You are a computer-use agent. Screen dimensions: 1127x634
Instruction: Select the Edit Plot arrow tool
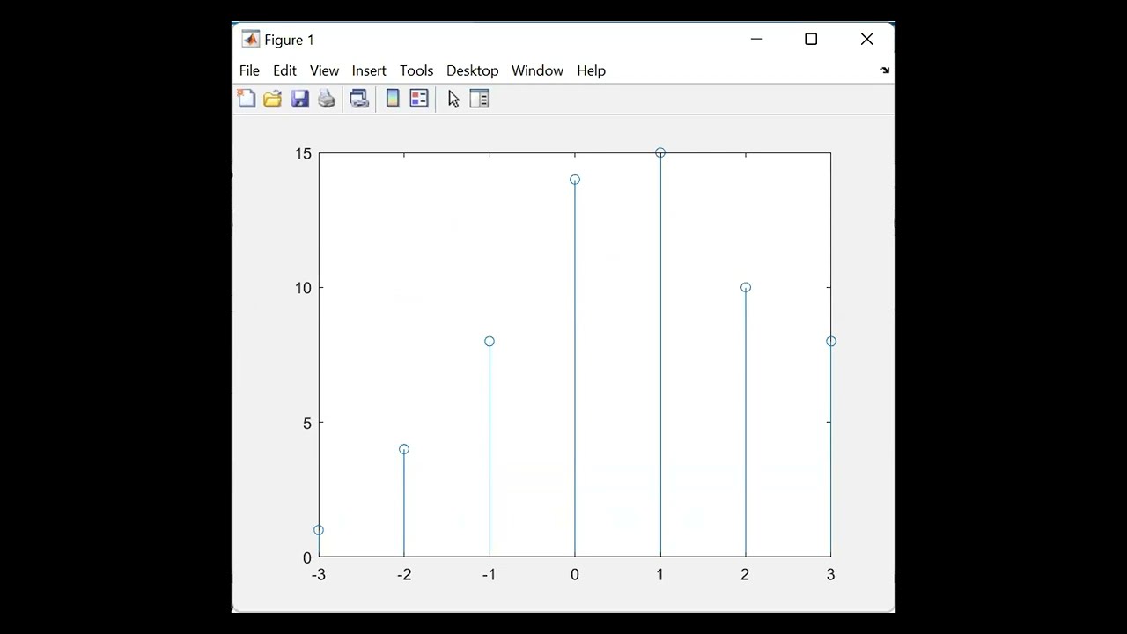pos(453,99)
